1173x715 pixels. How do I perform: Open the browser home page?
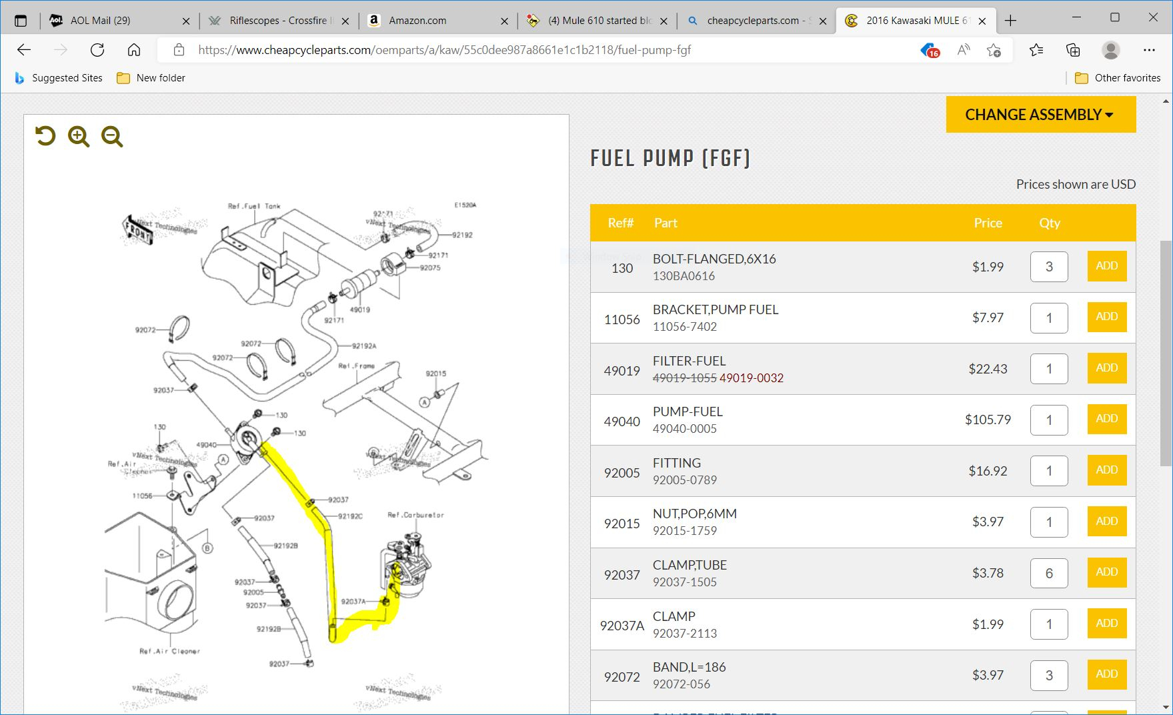coord(134,50)
